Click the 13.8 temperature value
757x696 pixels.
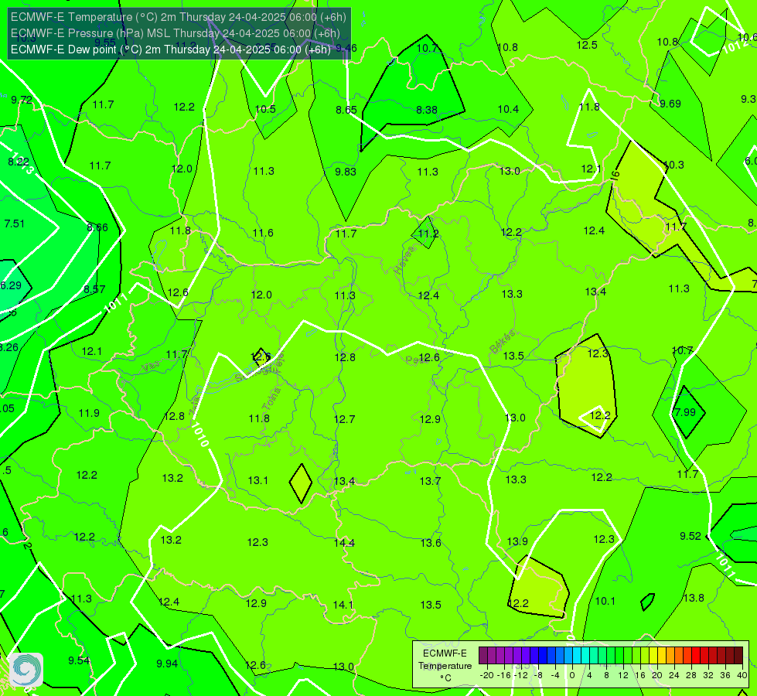[x=694, y=598]
